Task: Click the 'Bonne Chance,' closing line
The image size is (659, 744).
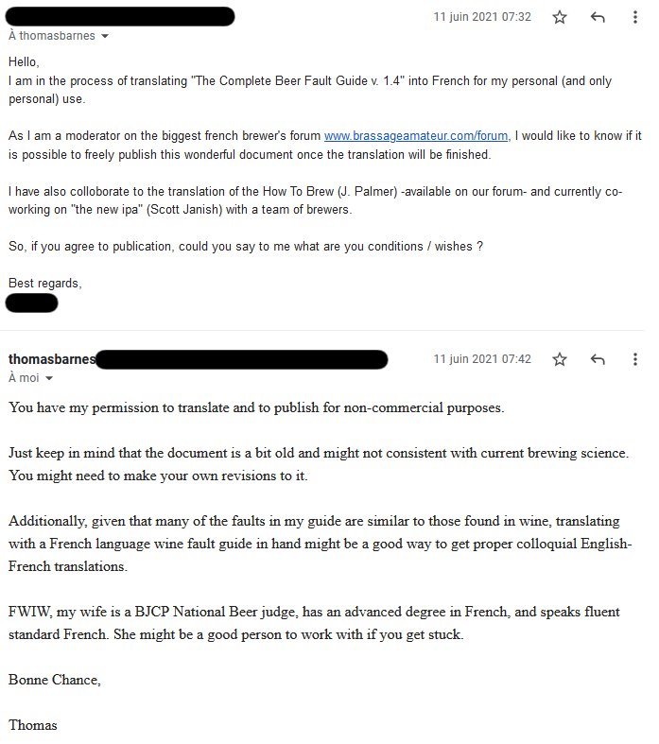Action: 54,679
